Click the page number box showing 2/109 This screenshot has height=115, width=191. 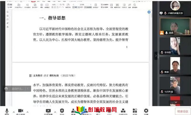(x=82, y=5)
